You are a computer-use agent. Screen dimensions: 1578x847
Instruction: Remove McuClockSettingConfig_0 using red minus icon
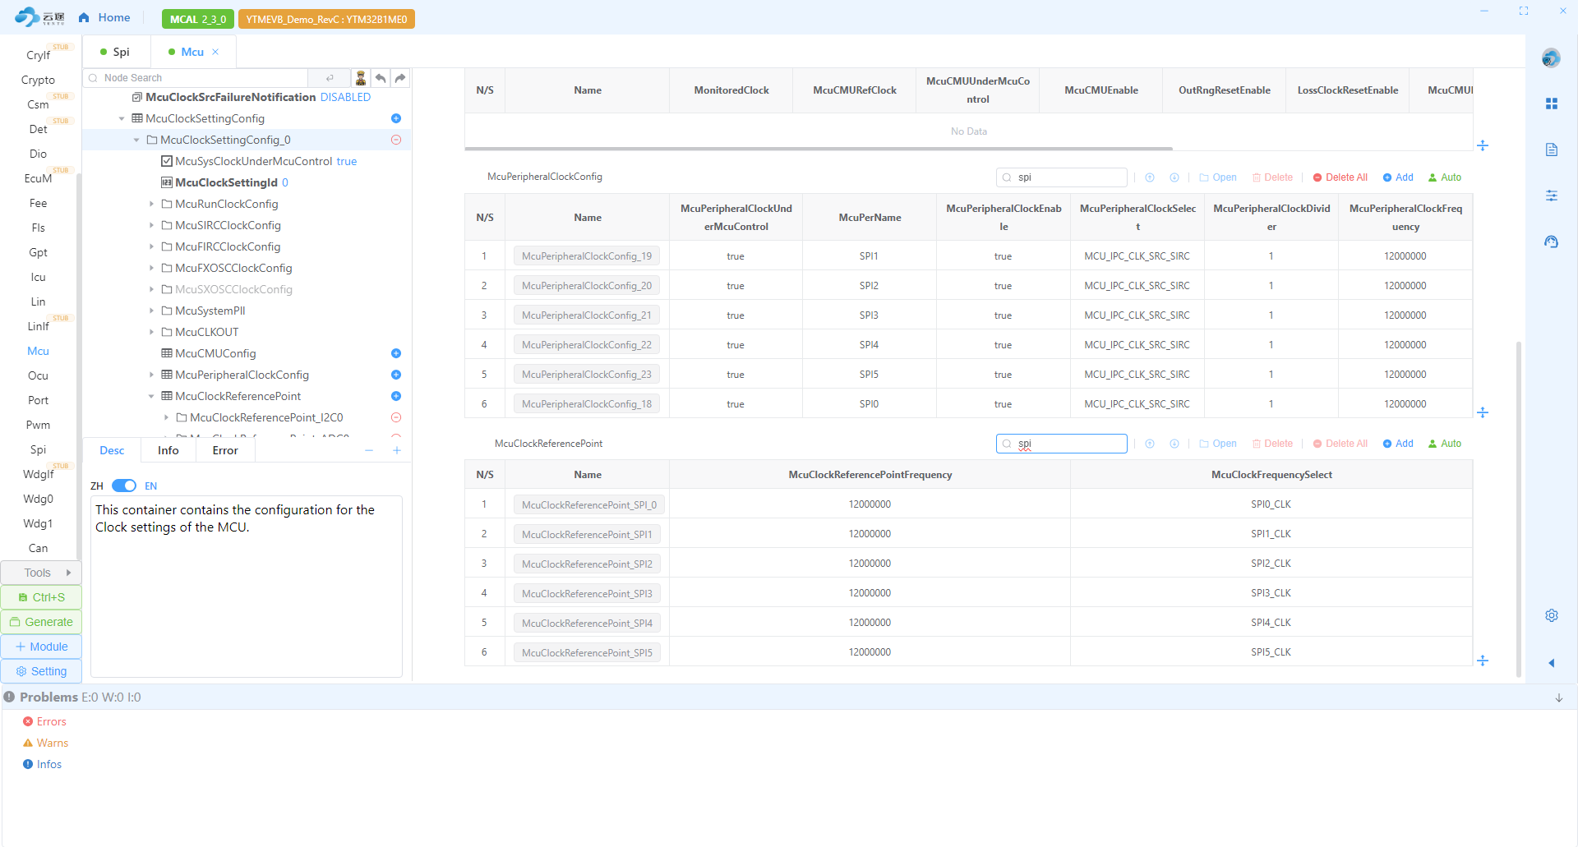(x=396, y=140)
